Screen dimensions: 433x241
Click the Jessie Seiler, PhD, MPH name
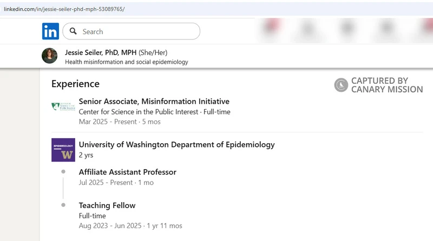101,52
